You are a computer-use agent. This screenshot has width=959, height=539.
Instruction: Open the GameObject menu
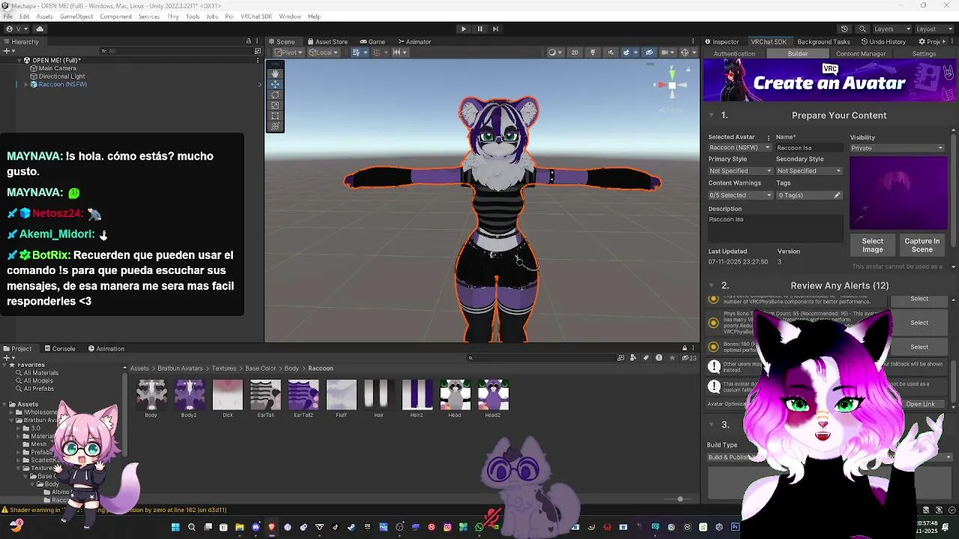76,16
